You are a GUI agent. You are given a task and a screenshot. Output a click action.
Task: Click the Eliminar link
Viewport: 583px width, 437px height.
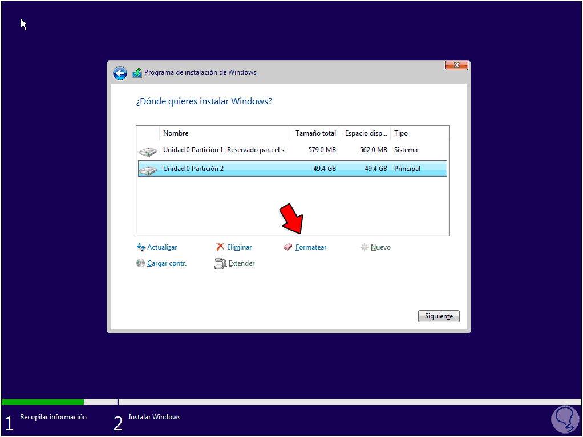point(240,247)
